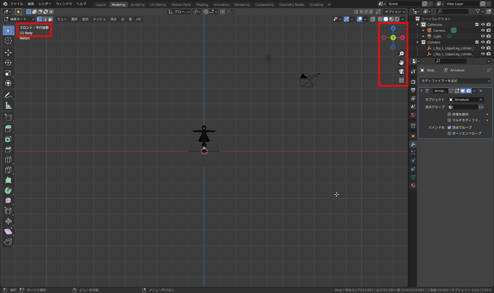Open transform orientation グロー dropdown
This screenshot has width=494, height=293.
click(x=179, y=12)
